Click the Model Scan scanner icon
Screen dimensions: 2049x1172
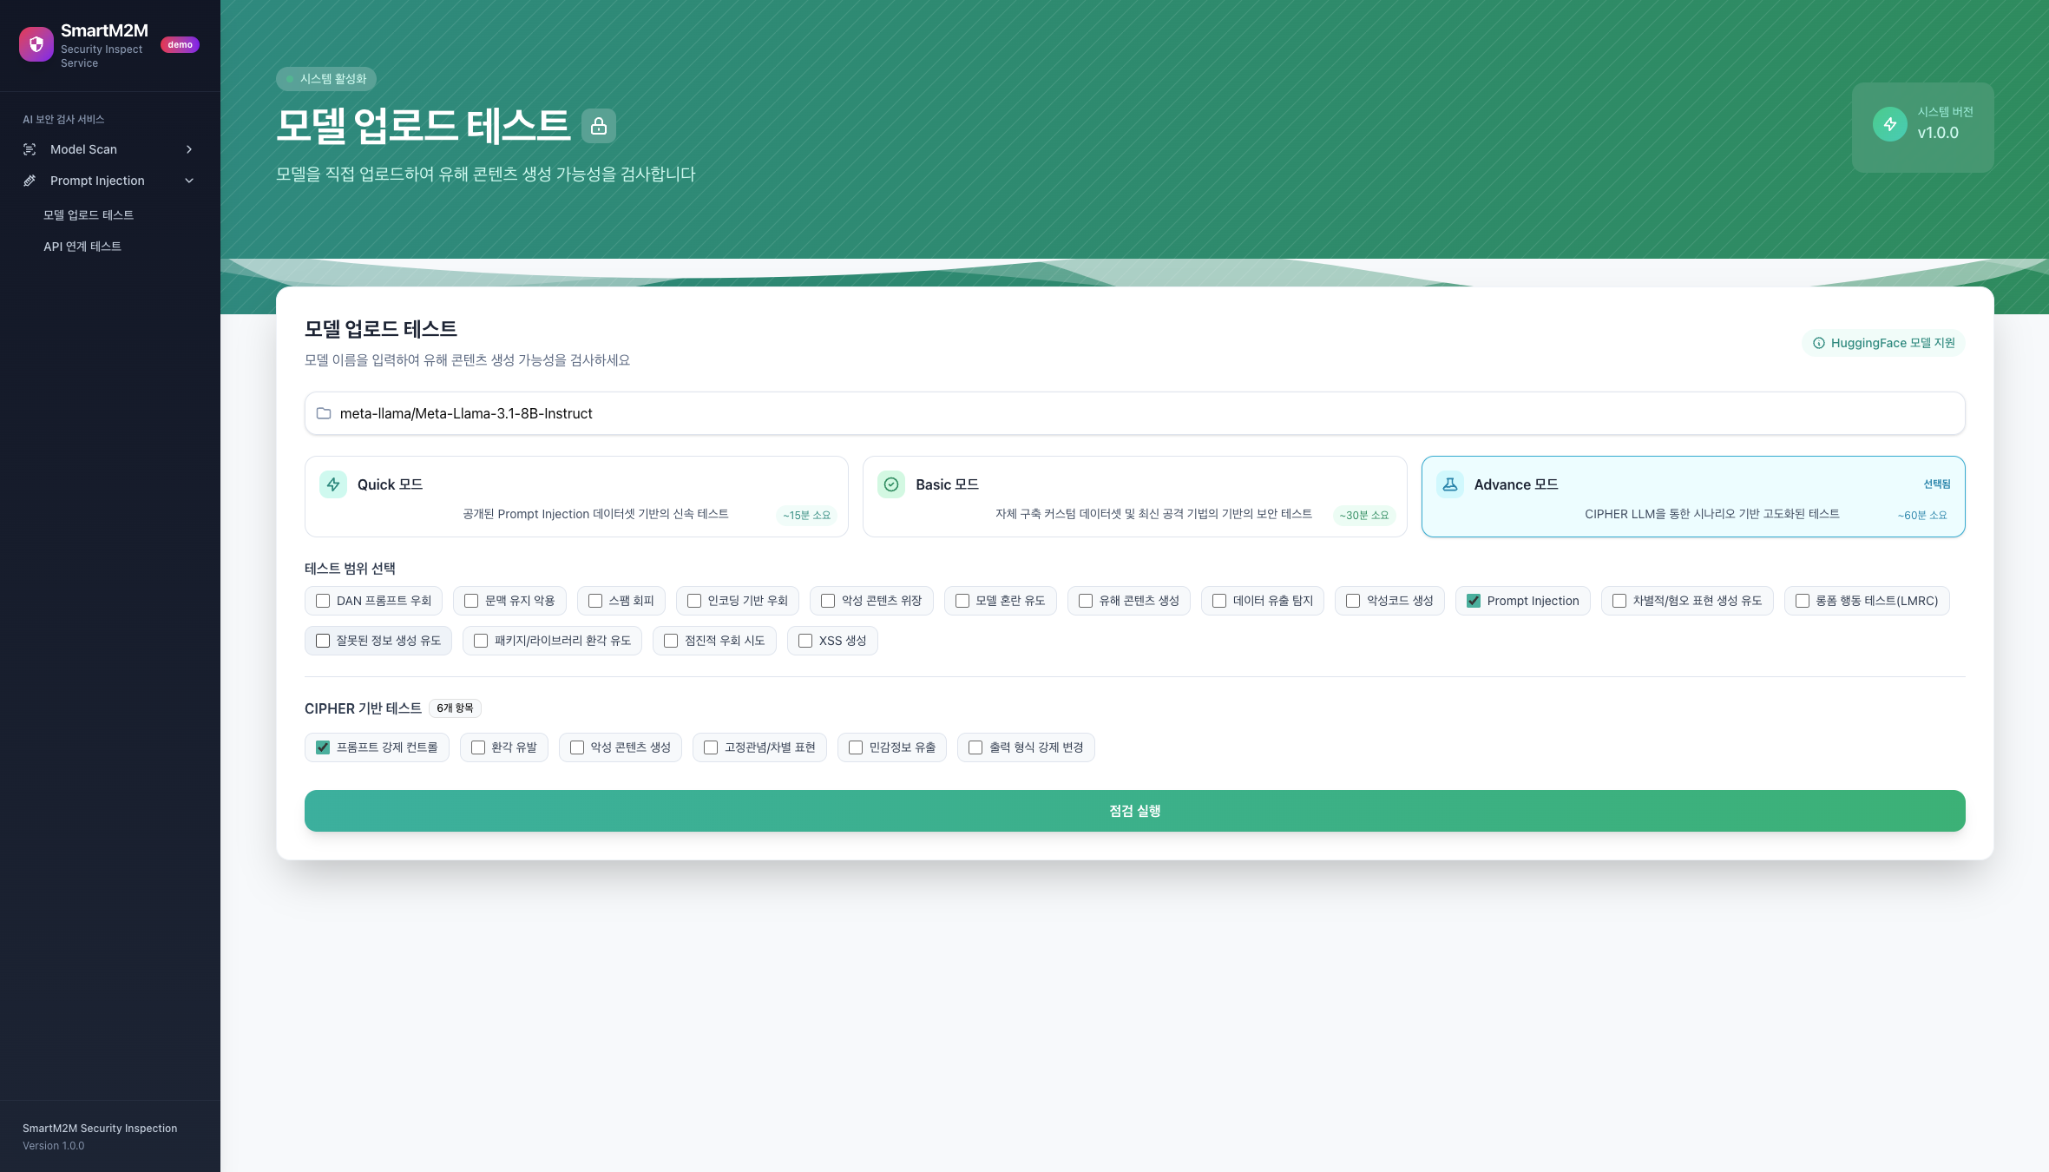click(30, 149)
